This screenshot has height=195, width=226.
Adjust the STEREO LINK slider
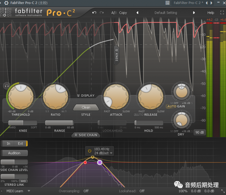point(14,176)
